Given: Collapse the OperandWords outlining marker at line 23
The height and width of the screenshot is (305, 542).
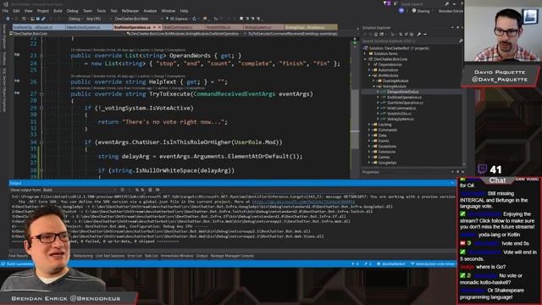Looking at the screenshot, I should click(41, 56).
